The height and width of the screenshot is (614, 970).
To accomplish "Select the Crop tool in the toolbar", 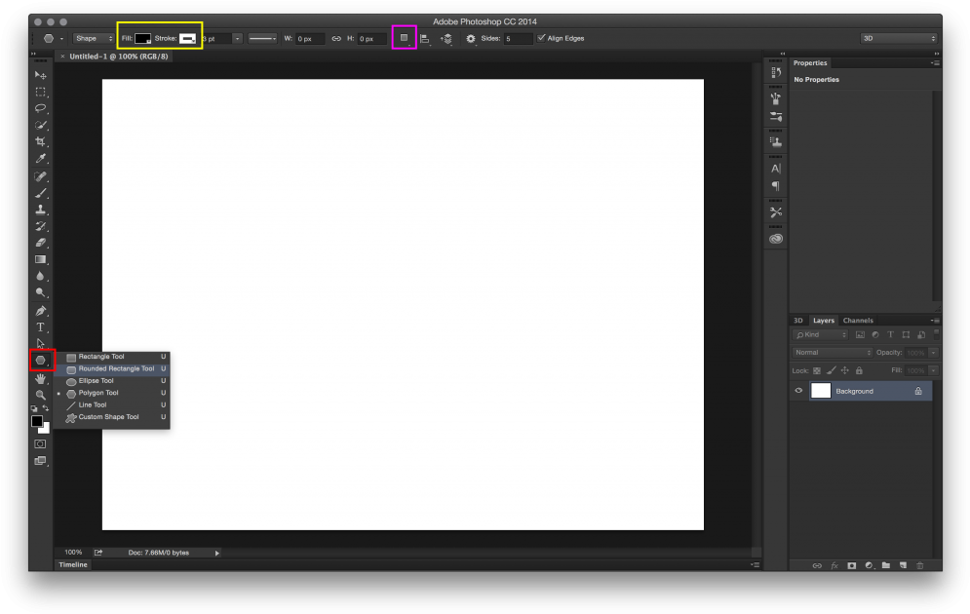I will pos(40,141).
